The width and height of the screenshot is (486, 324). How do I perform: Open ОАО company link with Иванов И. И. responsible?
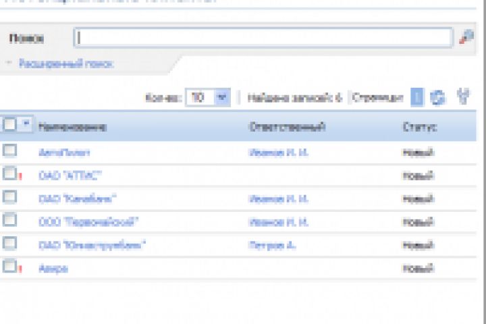point(78,198)
